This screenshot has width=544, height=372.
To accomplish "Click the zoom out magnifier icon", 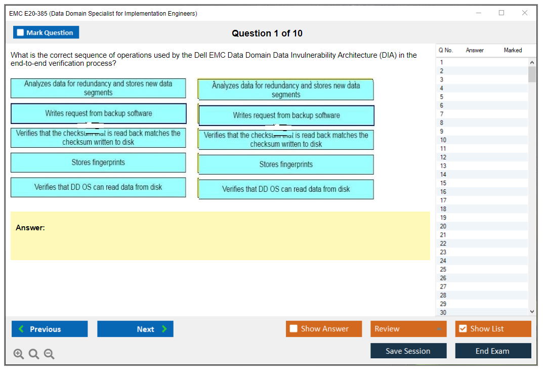I will pyautogui.click(x=49, y=354).
